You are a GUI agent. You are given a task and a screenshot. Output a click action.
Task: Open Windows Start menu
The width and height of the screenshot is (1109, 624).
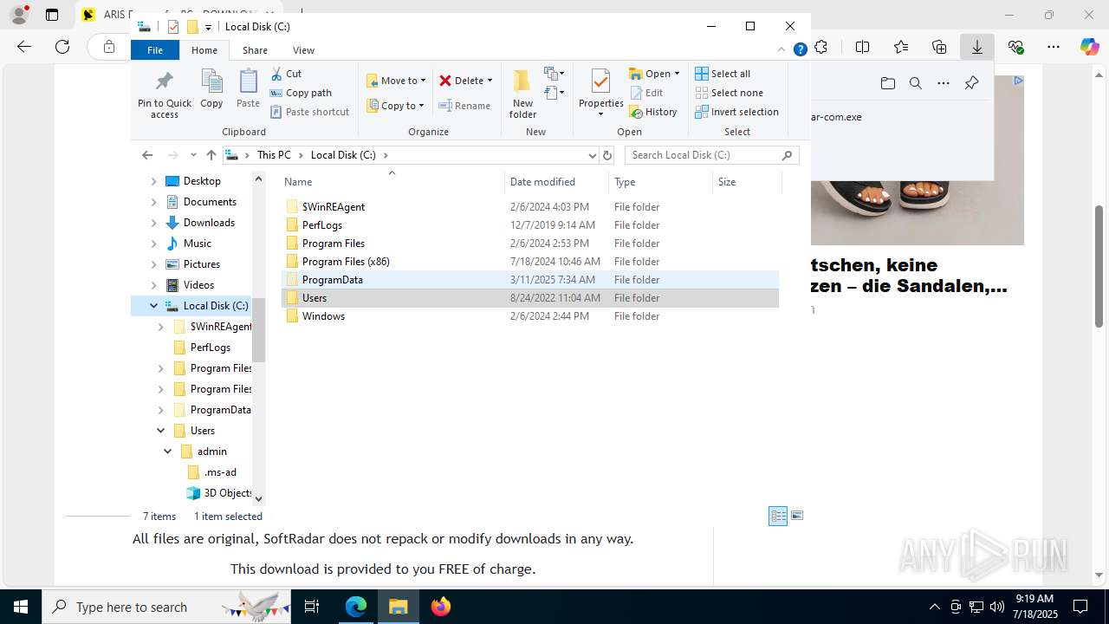click(21, 607)
